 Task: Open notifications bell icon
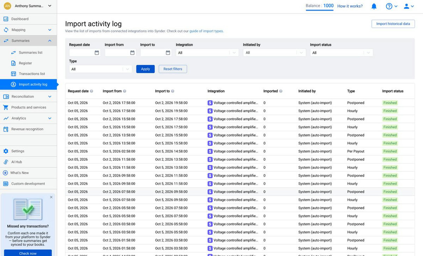pos(374,6)
